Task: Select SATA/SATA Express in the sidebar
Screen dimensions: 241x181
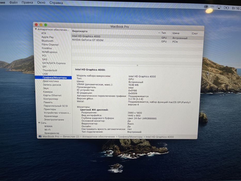Action: coord(54,63)
